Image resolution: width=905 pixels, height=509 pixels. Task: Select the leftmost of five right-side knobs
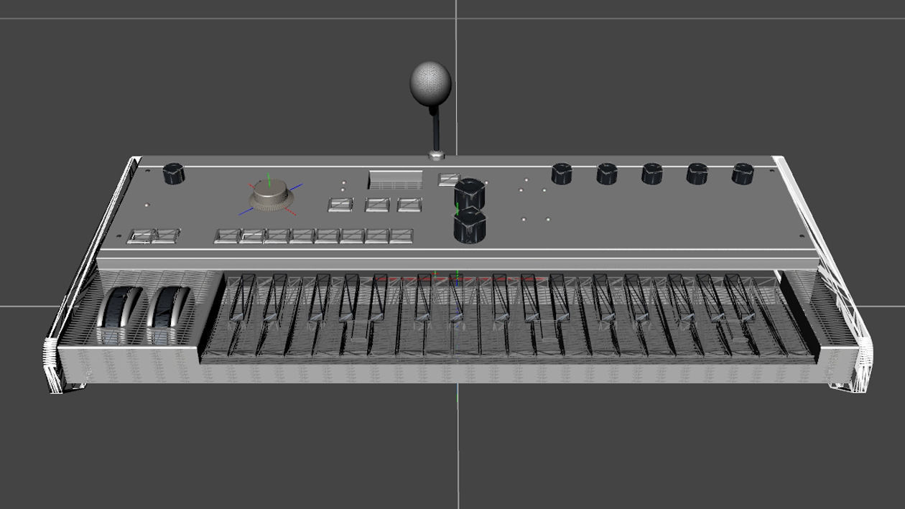(562, 174)
